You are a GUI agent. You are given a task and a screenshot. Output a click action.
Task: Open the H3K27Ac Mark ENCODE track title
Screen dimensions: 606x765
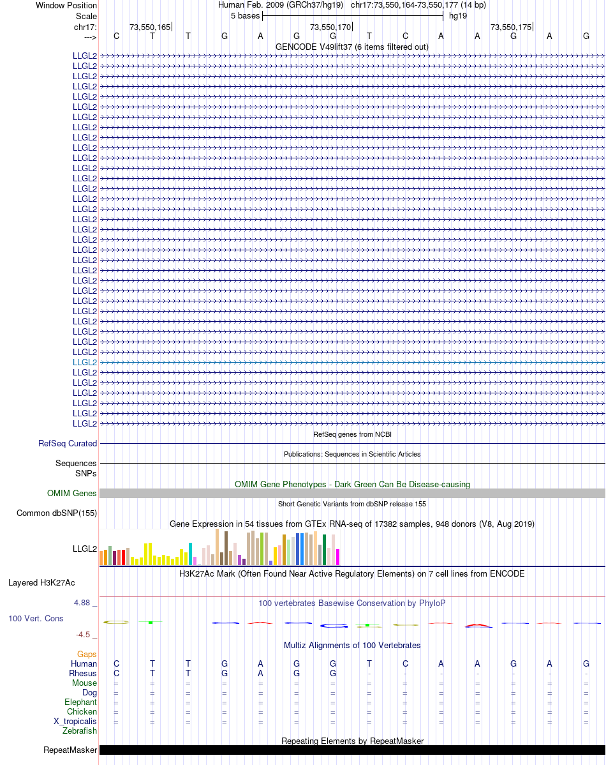coord(352,573)
